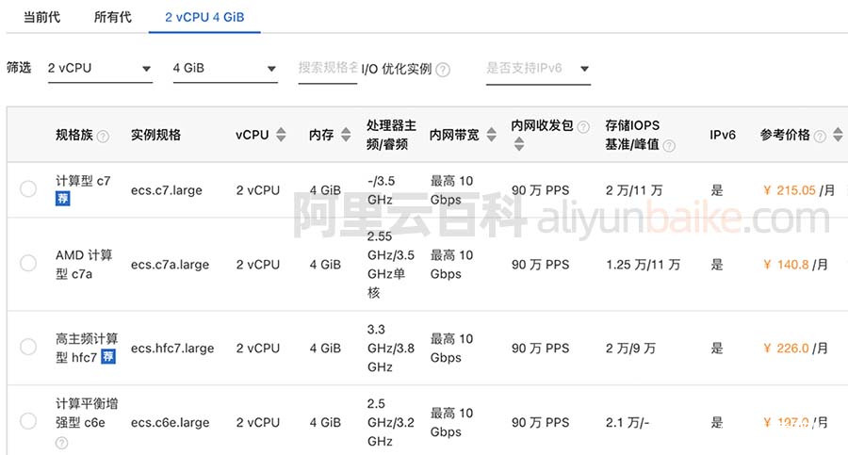848x455 pixels.
Task: Click the 2 万/9 万 IOPS value
Action: (630, 349)
